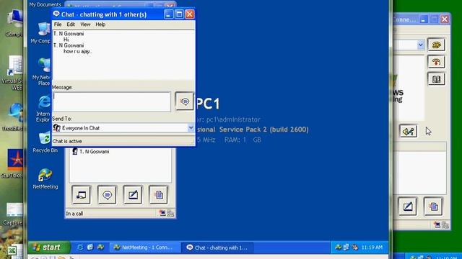Open Whiteboard in the right NetMeeting window
462x259 pixels.
(x=408, y=206)
